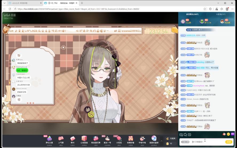Click username FUKEFUKE2 in chat
This screenshot has height=148, width=237.
(192, 90)
